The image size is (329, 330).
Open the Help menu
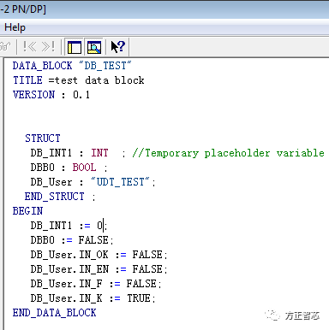click(x=15, y=27)
